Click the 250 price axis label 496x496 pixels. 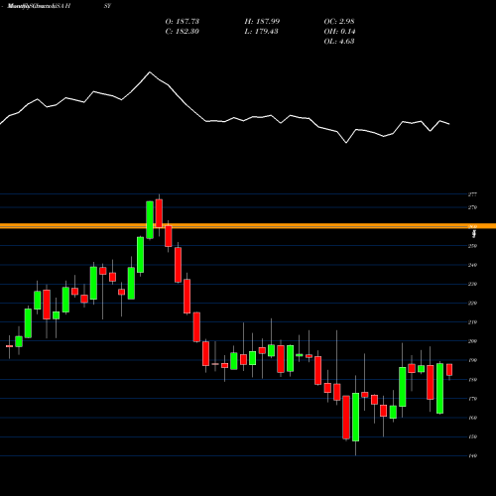[x=472, y=246]
